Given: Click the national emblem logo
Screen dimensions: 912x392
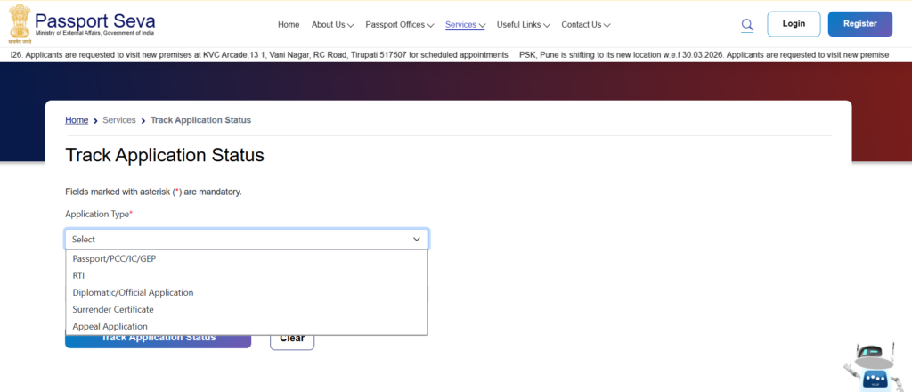Looking at the screenshot, I should pos(20,25).
